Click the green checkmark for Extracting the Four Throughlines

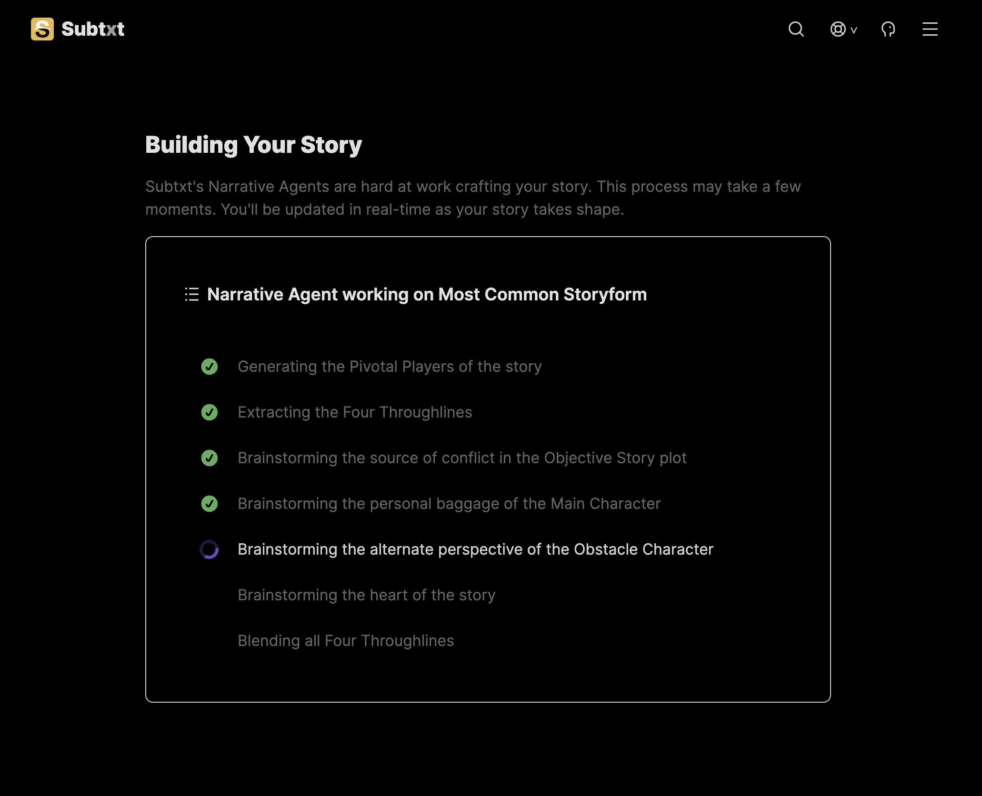tap(210, 412)
